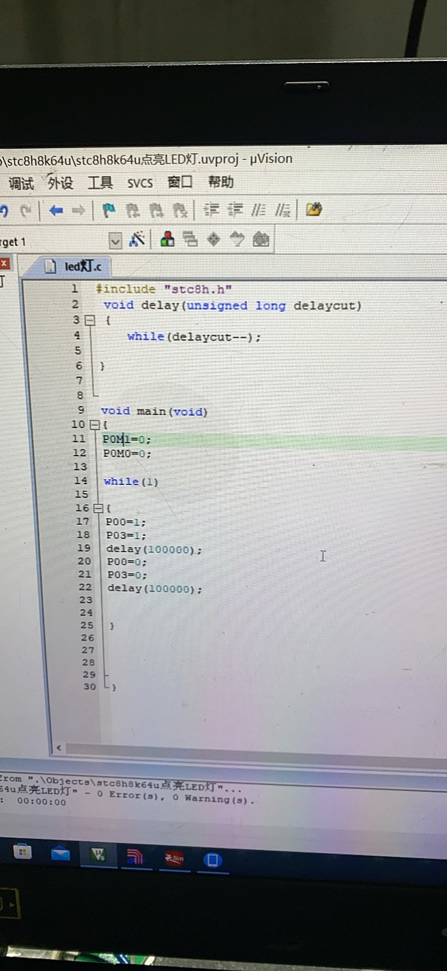Open the SVCS menu
447x971 pixels.
[x=140, y=183]
